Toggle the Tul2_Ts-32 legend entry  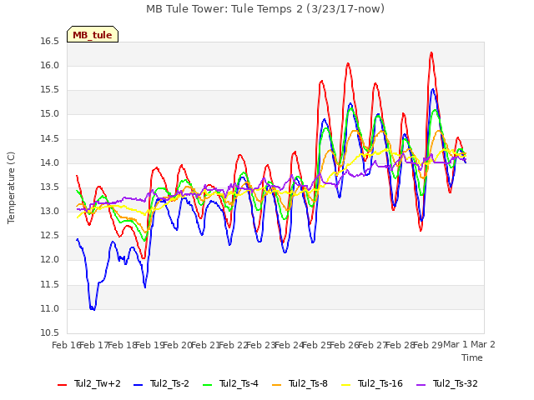(x=447, y=383)
